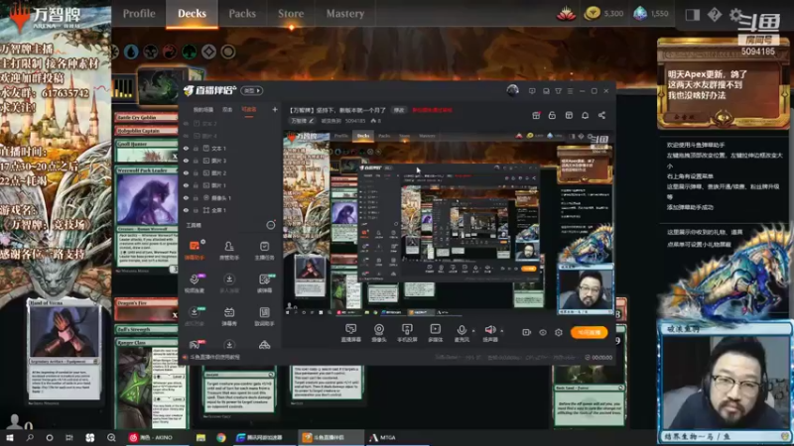Click the gift box icon in header row
The height and width of the screenshot is (446, 794).
(536, 115)
